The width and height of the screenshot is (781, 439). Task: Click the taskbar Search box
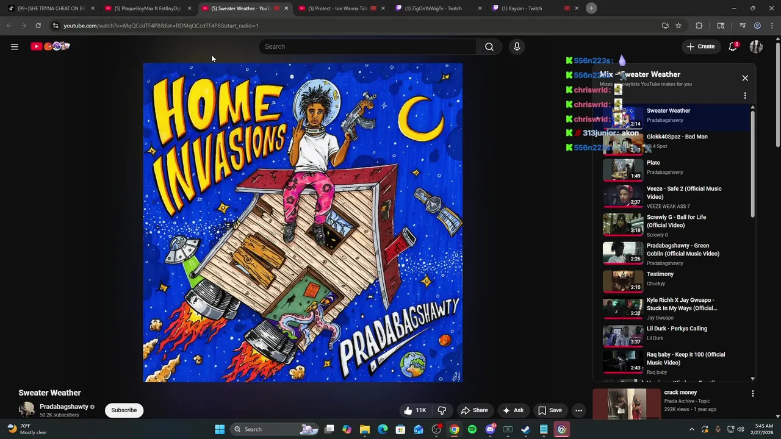click(275, 429)
